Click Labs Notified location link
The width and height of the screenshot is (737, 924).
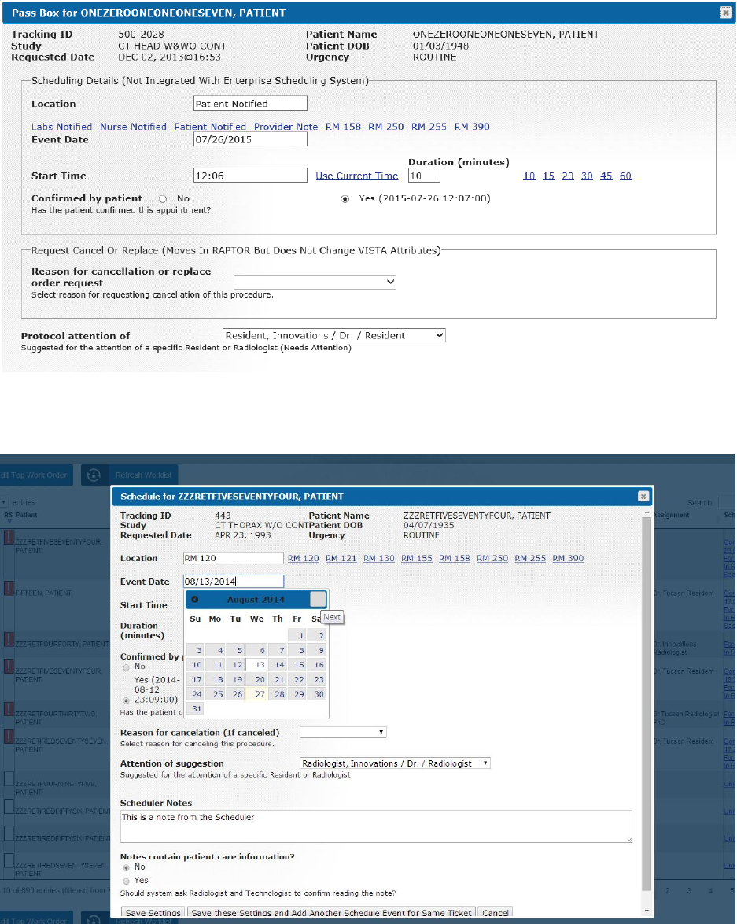[62, 127]
